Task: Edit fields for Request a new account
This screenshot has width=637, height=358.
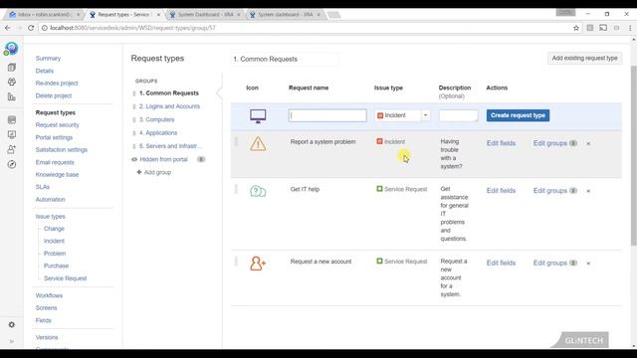Action: click(x=501, y=263)
